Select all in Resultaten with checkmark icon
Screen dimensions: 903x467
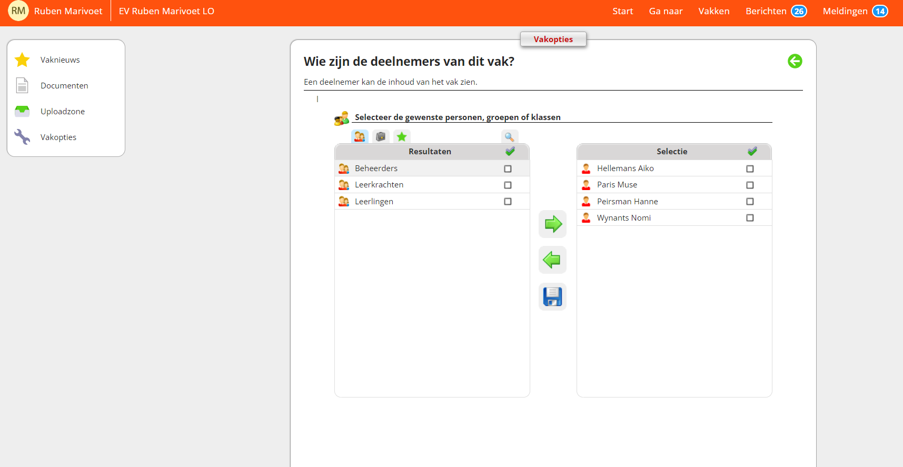click(510, 152)
